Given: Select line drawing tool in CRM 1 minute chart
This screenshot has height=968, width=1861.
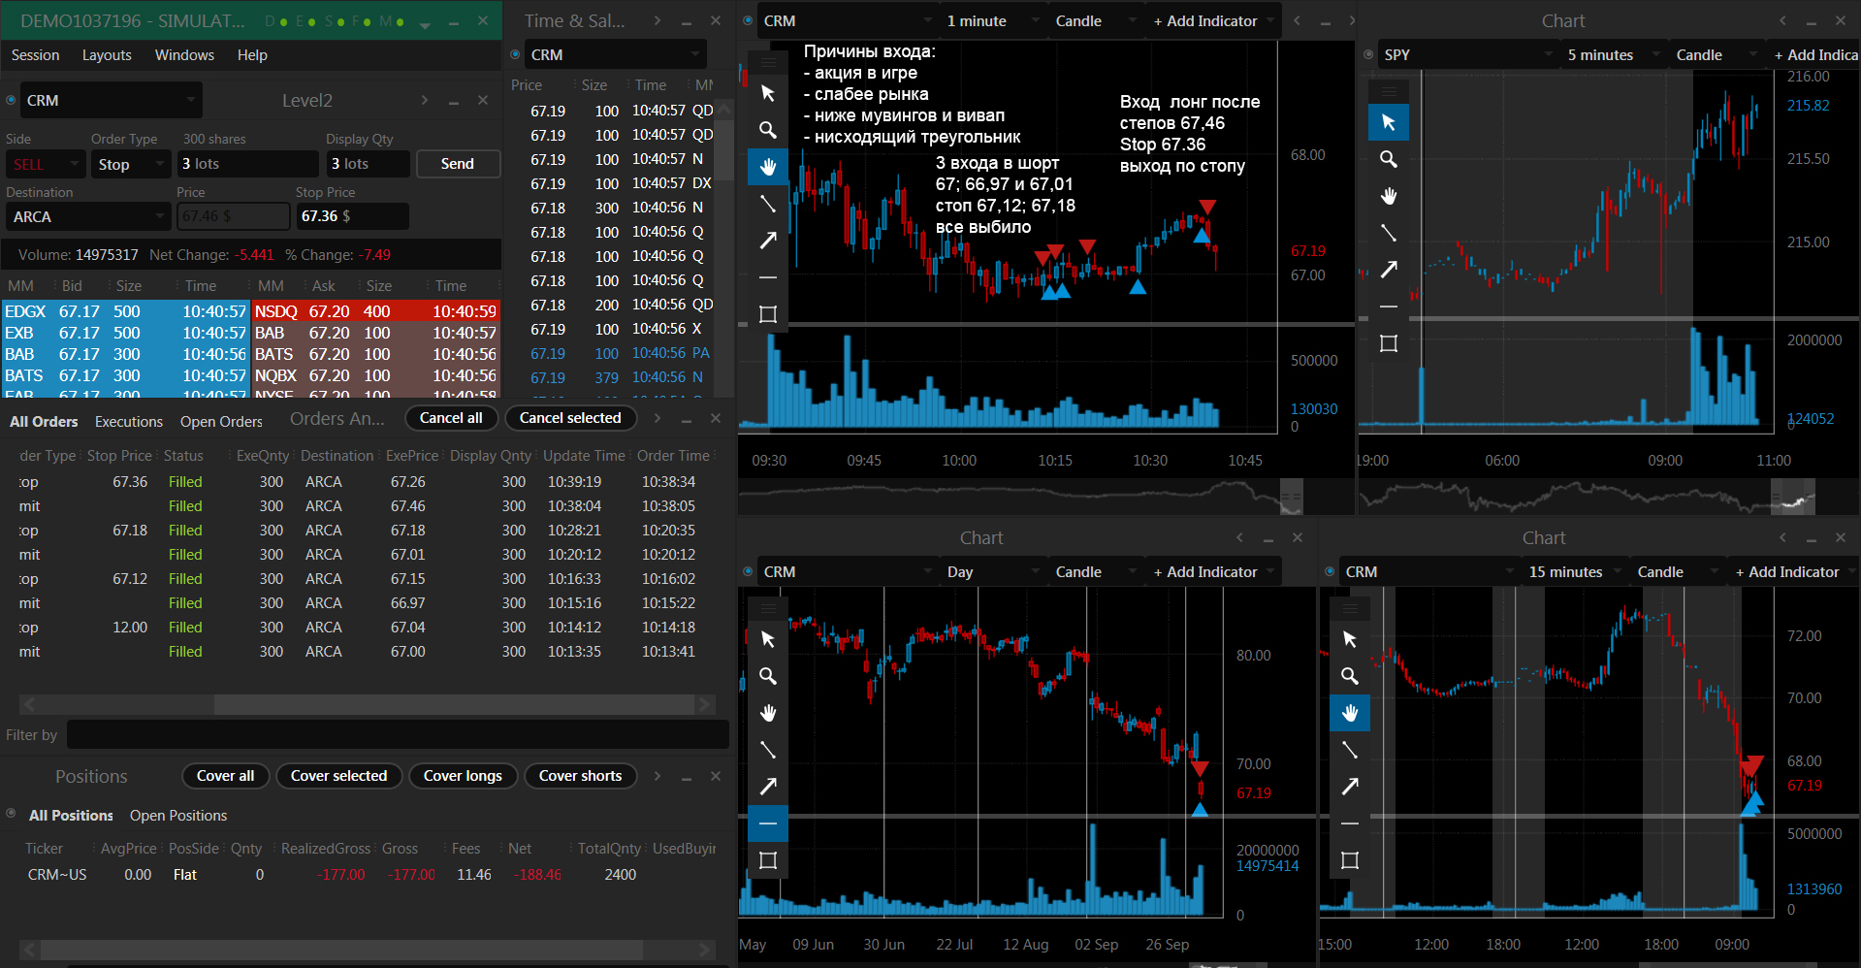Looking at the screenshot, I should tap(768, 204).
